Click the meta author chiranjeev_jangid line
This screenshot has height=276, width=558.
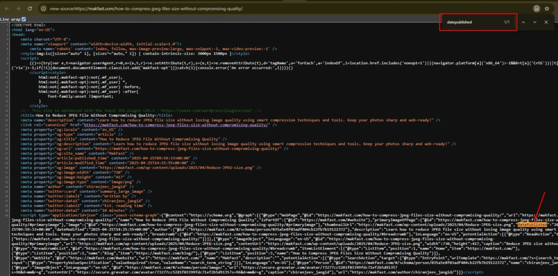tap(77, 186)
